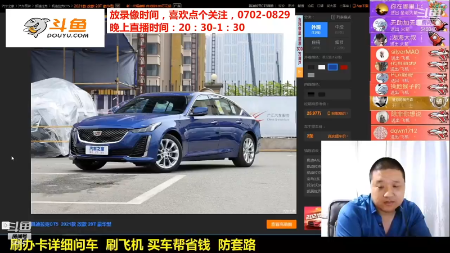Open the 座椅 seats photos tab
The height and width of the screenshot is (253, 450).
(x=316, y=44)
